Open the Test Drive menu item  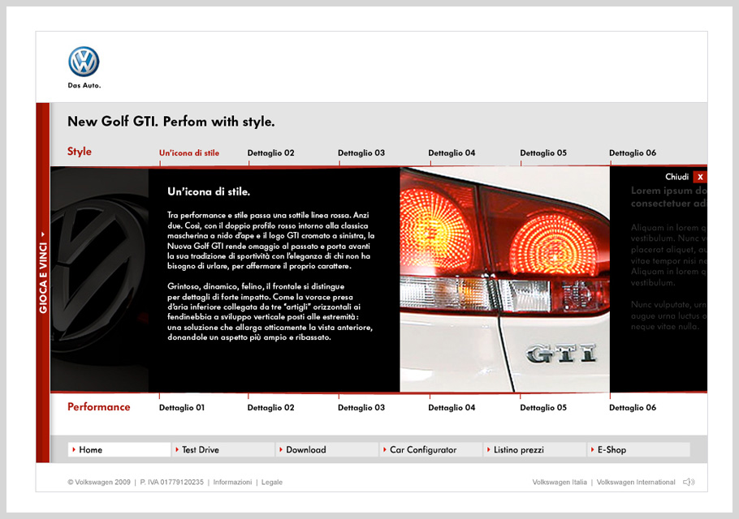(223, 450)
